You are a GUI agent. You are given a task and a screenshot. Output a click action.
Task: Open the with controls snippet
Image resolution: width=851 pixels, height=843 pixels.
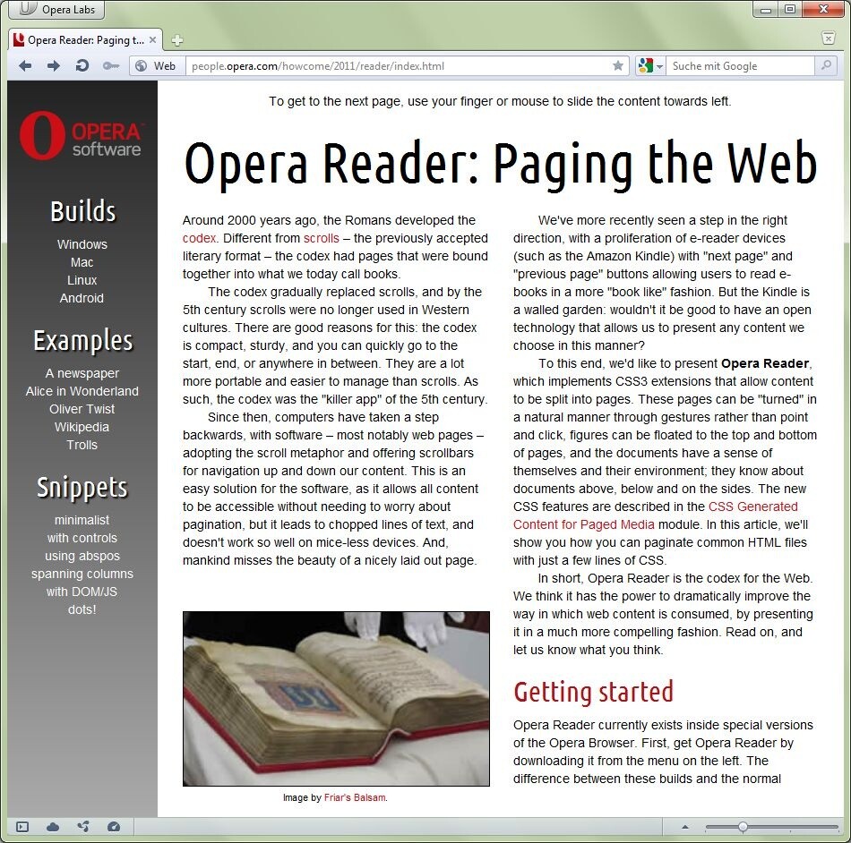82,538
